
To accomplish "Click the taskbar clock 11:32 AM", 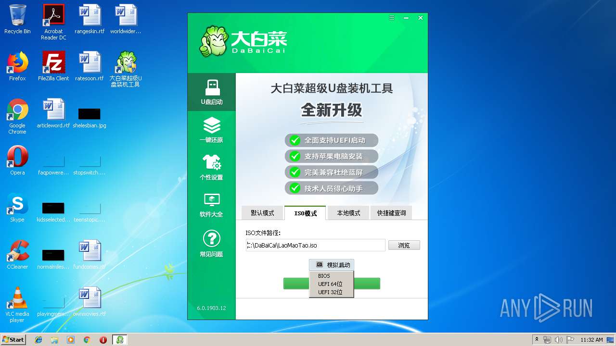I will (x=591, y=340).
